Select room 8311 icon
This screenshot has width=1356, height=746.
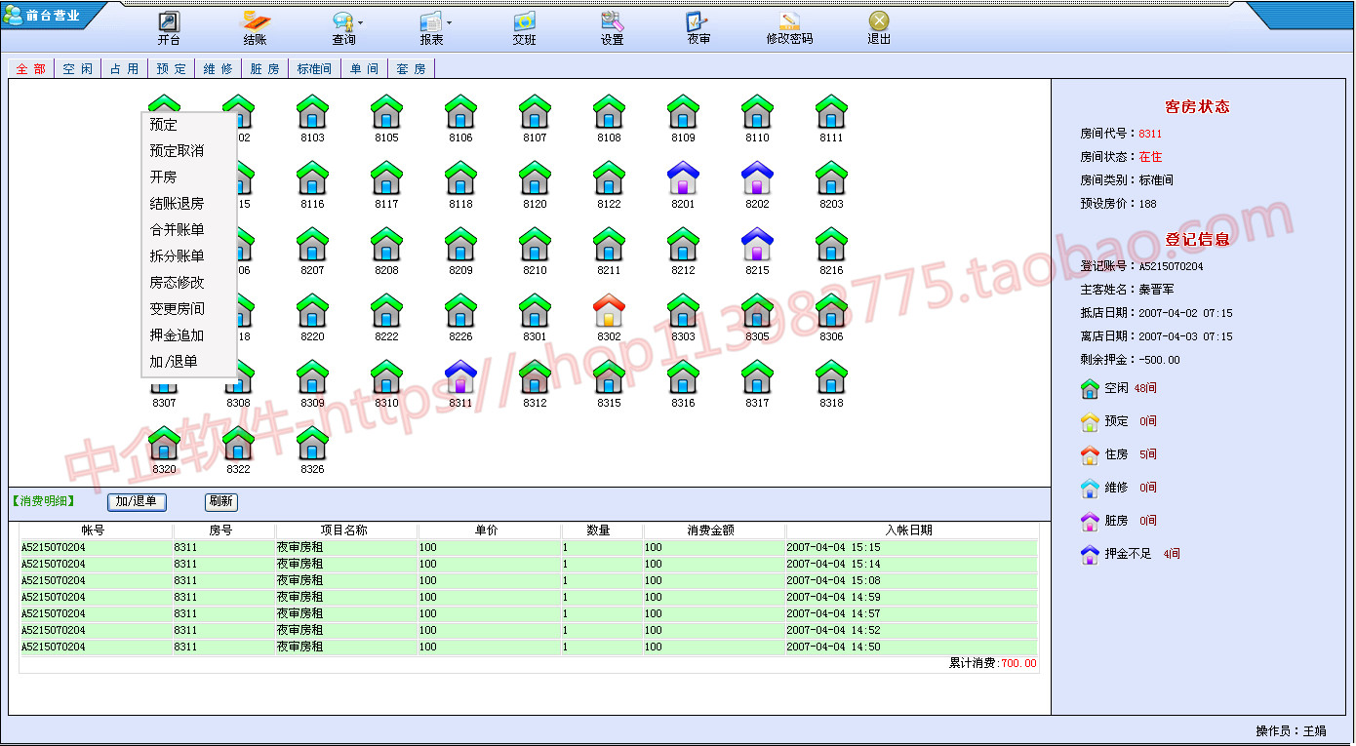pyautogui.click(x=460, y=376)
